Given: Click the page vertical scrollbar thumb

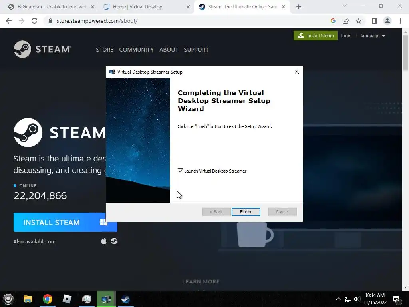Looking at the screenshot, I should (x=405, y=52).
